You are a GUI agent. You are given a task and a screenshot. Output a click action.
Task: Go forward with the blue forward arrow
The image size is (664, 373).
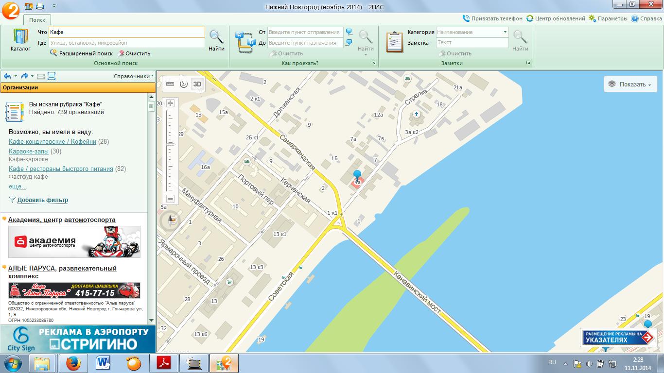click(x=24, y=76)
